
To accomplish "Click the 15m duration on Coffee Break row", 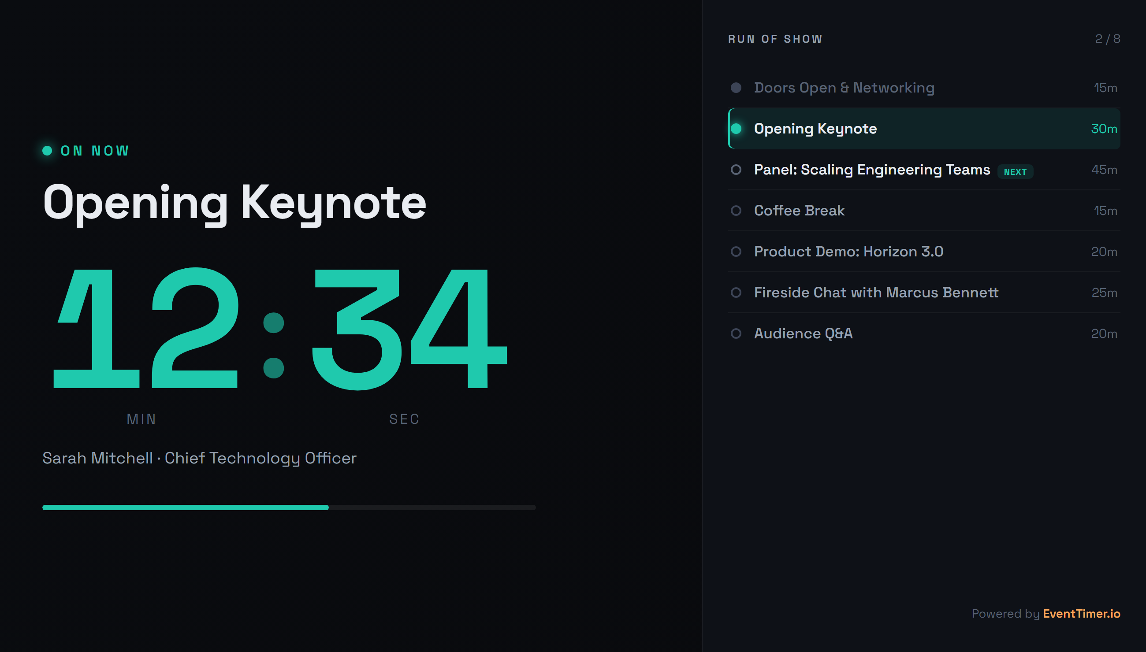I will 1105,211.
